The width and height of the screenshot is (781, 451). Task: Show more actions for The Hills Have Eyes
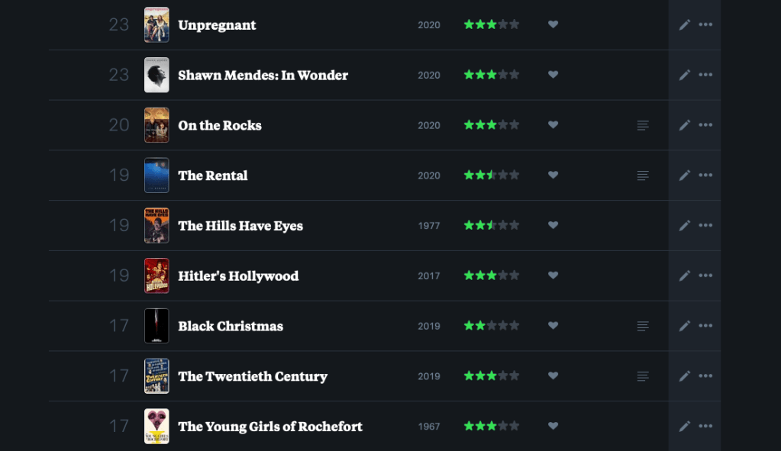pos(705,226)
